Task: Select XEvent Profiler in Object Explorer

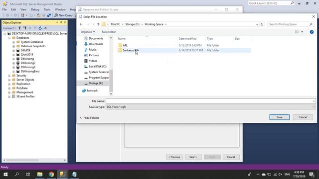Action: [25, 96]
